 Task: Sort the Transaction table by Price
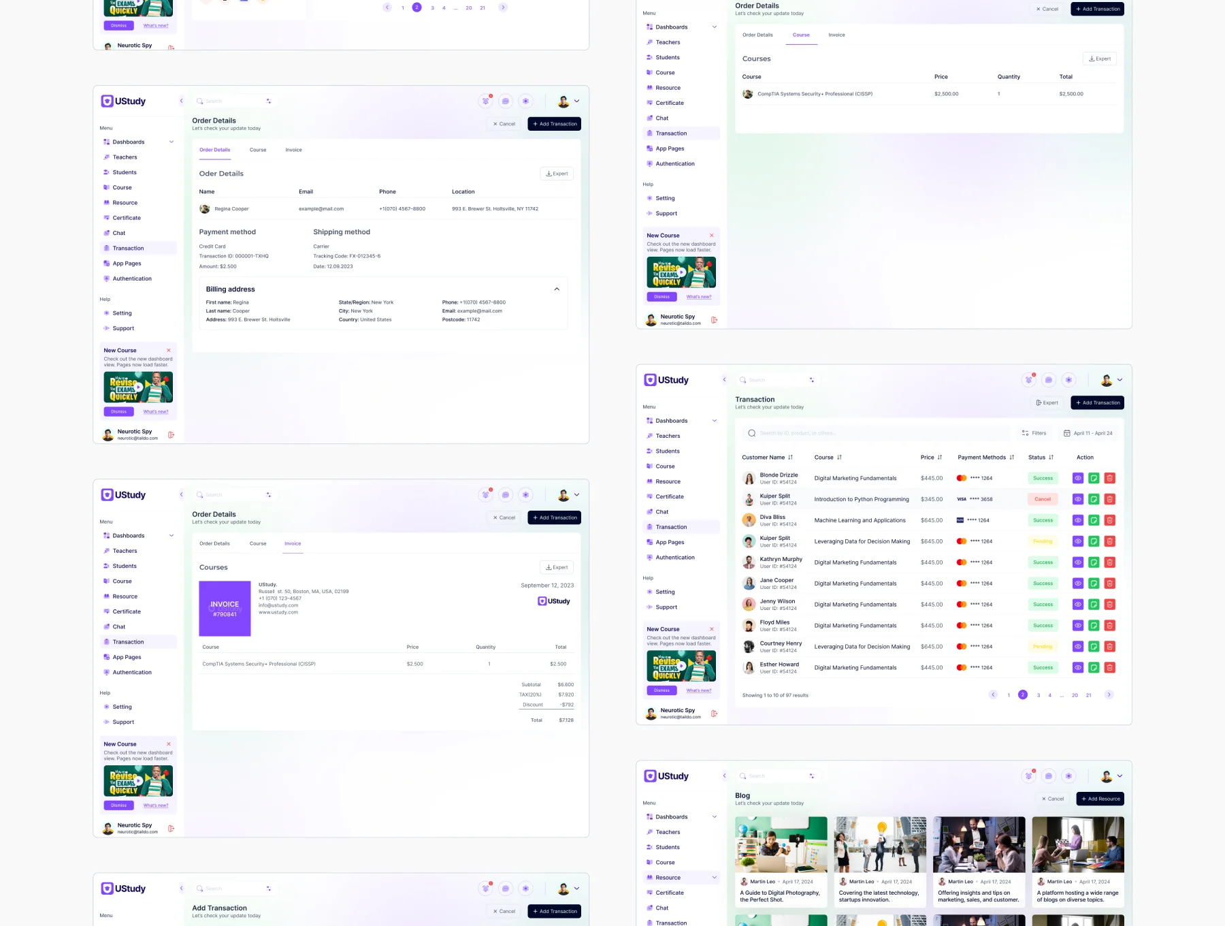940,458
